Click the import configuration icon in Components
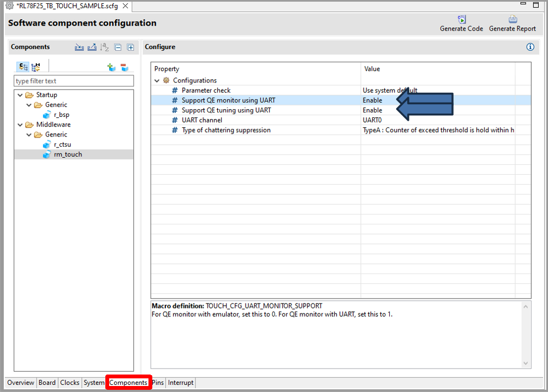This screenshot has height=392, width=548. pos(79,47)
